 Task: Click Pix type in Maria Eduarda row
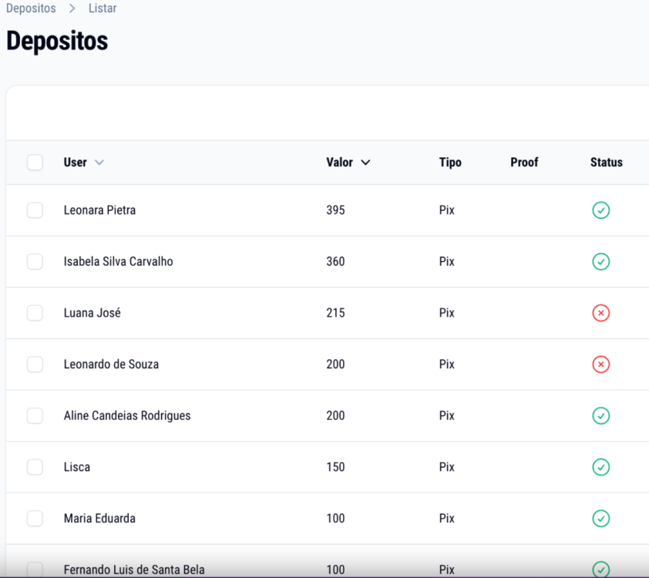(x=447, y=518)
